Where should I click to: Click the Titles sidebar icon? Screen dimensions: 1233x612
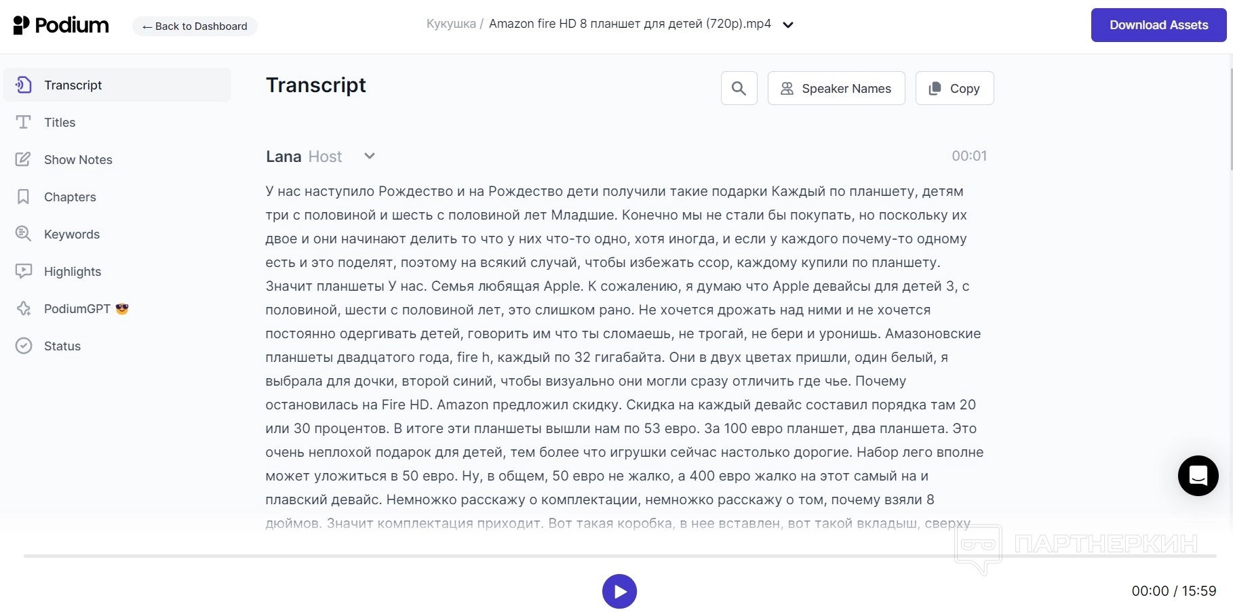24,122
